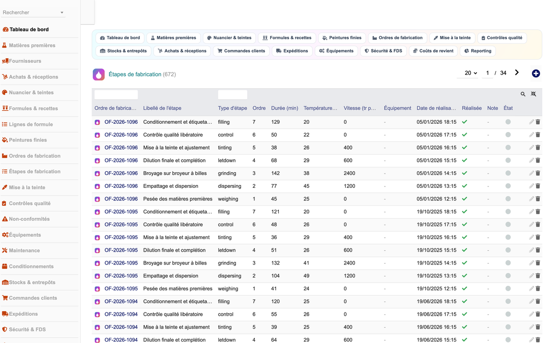This screenshot has height=343, width=554.
Task: Open the Contrôles qualité top button
Action: pyautogui.click(x=502, y=38)
